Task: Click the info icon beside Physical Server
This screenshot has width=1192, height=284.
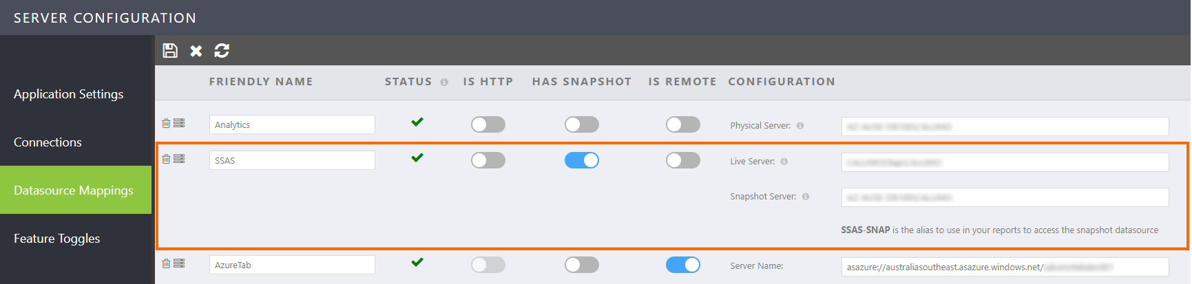Action: (800, 126)
